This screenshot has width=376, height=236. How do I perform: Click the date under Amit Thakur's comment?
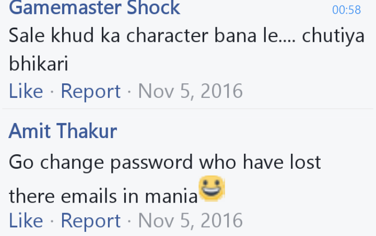(191, 220)
